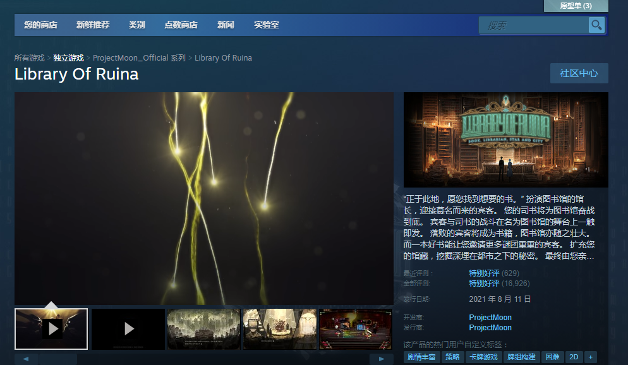Go to 独立游戏 breadcrumb

(x=68, y=58)
